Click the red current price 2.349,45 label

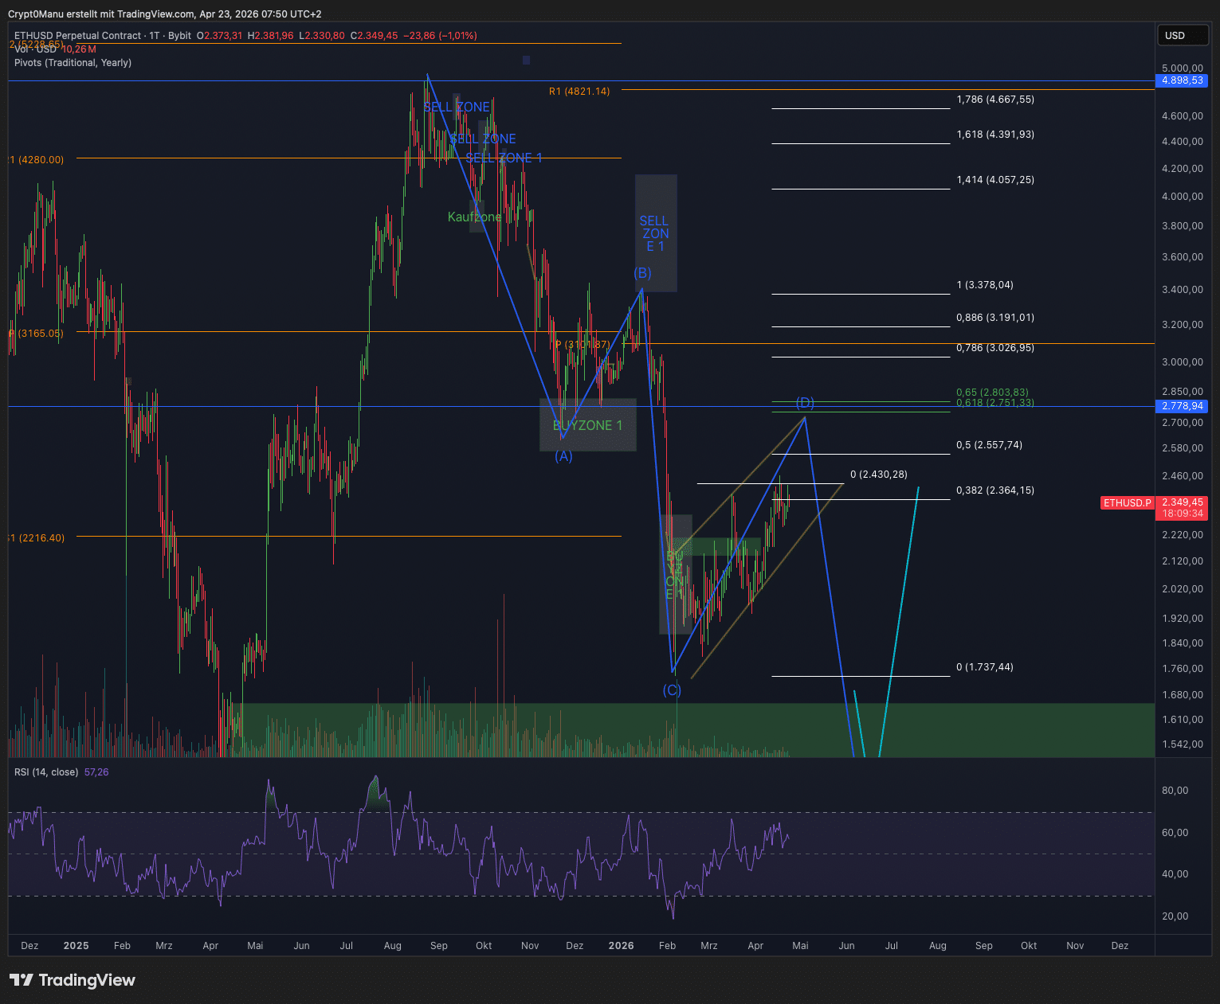coord(1182,502)
